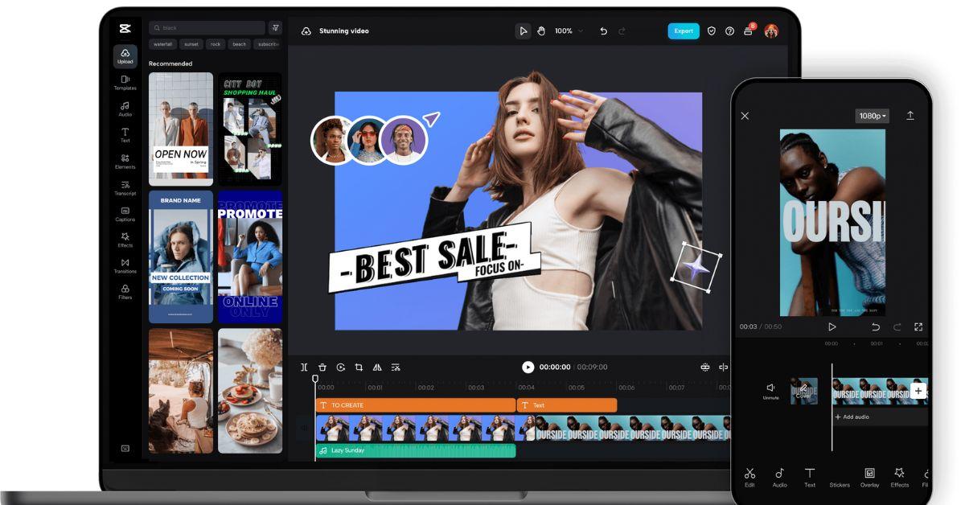
Task: Click the keyboard shortcuts icon at sidebar bottom
Action: tap(125, 449)
